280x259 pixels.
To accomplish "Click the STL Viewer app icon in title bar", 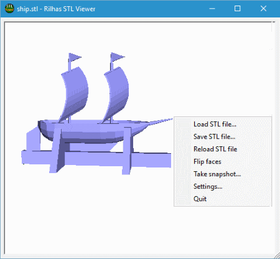I will tap(9, 9).
